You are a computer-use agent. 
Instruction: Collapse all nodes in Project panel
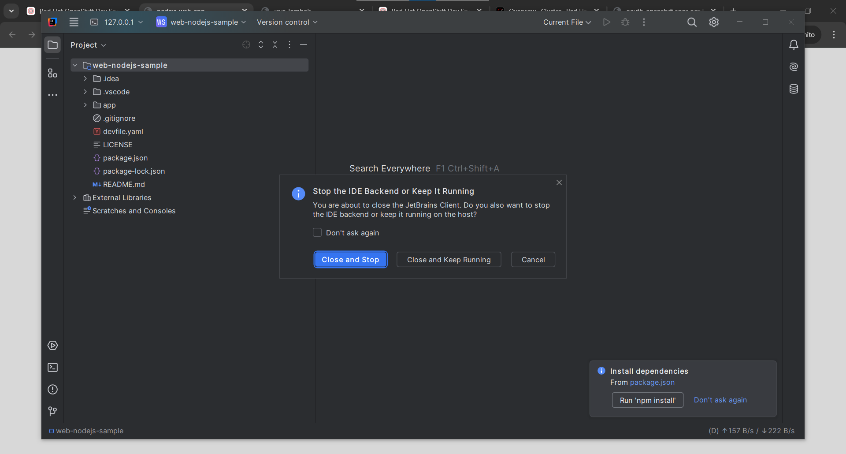(x=275, y=45)
